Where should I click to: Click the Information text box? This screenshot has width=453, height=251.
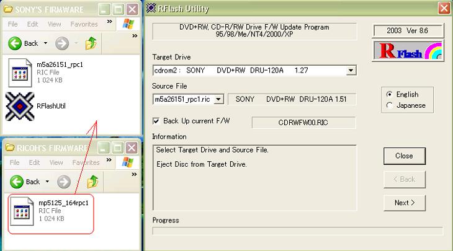pos(254,178)
